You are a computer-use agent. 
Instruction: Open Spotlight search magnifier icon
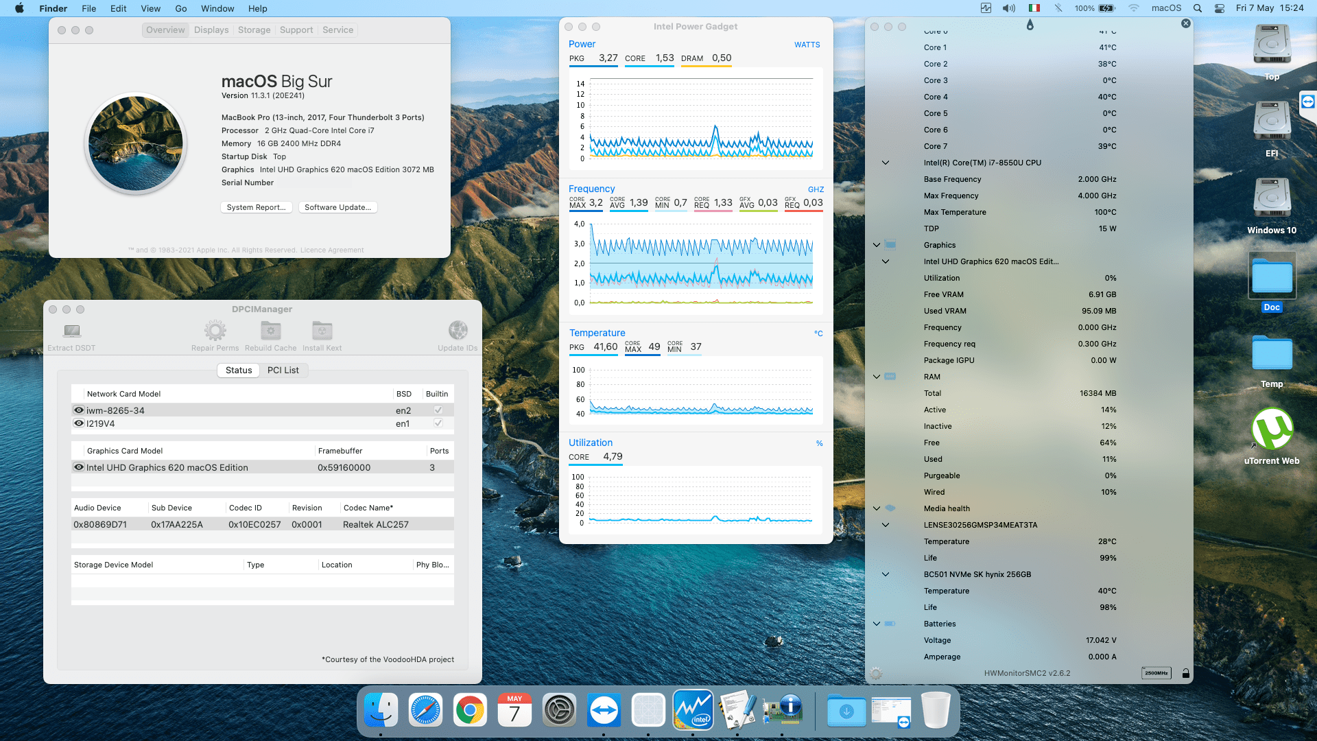1198,8
